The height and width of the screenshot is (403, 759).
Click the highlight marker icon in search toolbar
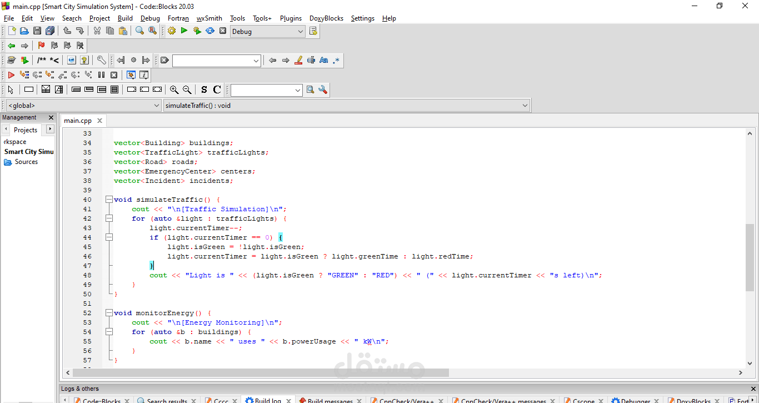(x=298, y=60)
